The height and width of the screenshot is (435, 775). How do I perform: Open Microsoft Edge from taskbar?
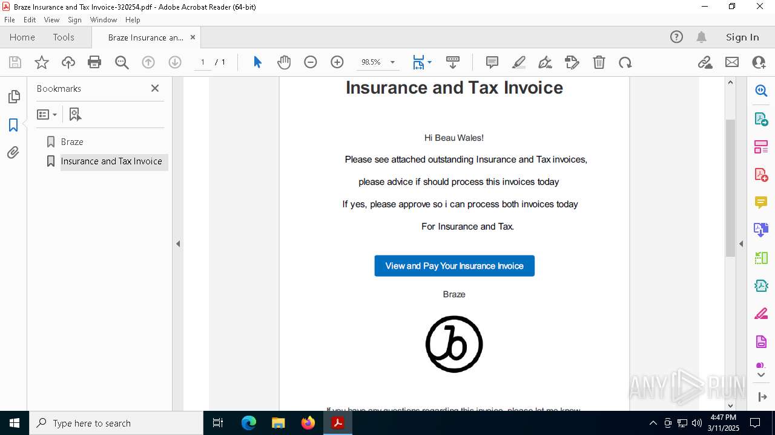[x=249, y=423]
